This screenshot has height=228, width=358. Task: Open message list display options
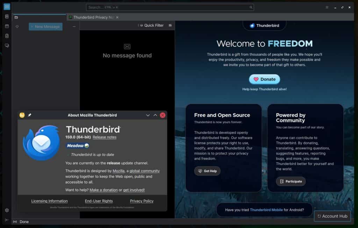coord(170,26)
